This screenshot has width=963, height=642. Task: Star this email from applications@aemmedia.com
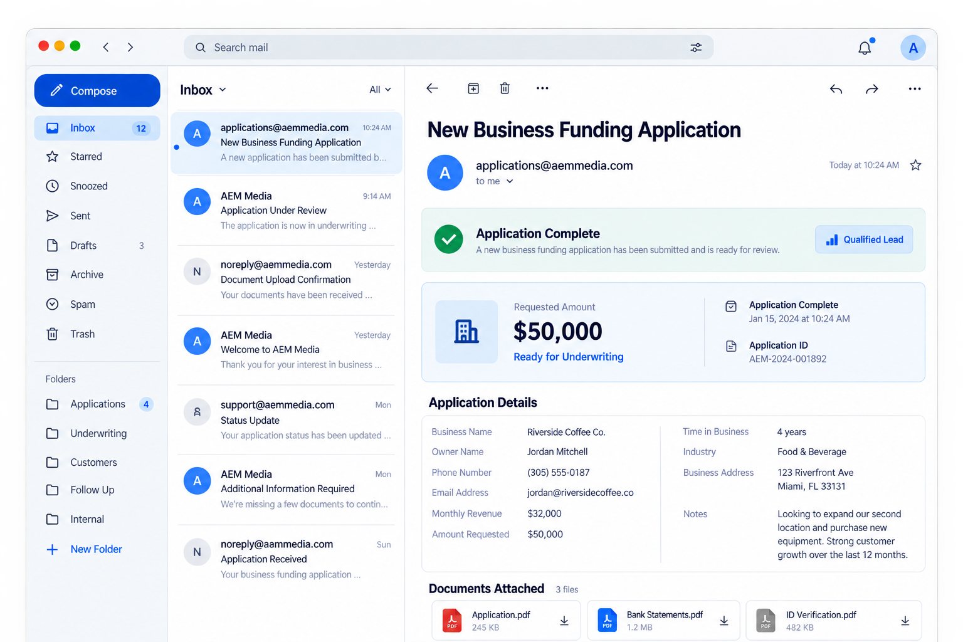coord(915,165)
